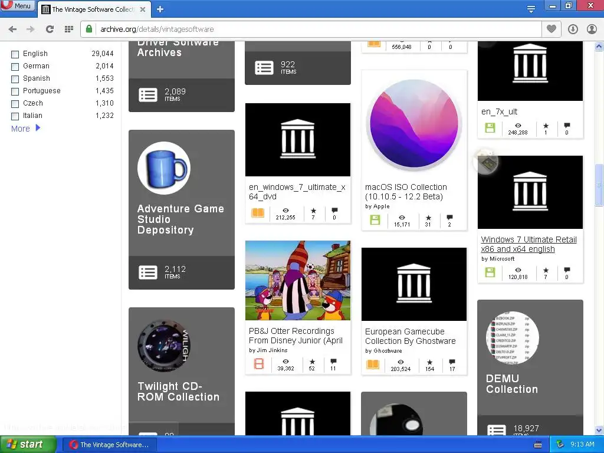Check the Portuguese language filter
This screenshot has width=604, height=453.
(x=15, y=91)
